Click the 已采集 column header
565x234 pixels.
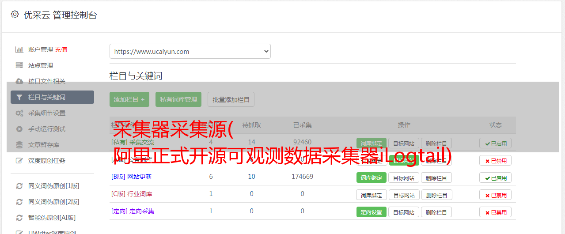click(x=303, y=125)
